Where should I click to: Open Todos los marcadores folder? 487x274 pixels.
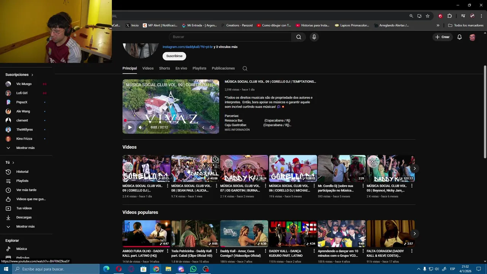[x=466, y=25]
